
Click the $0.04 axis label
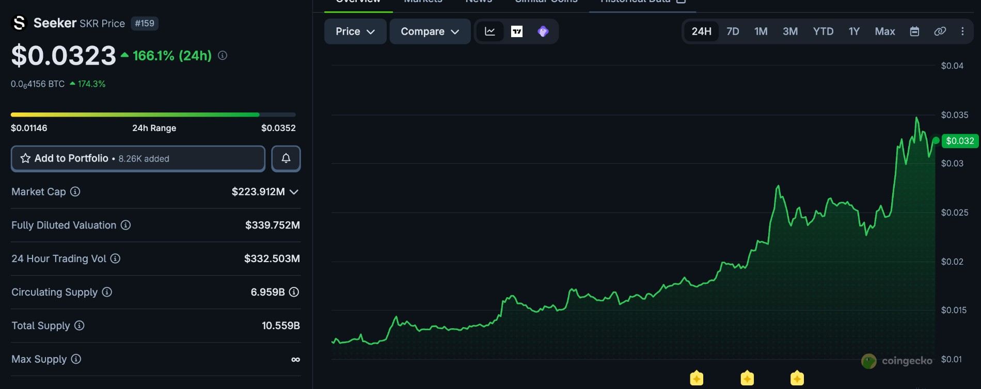952,66
